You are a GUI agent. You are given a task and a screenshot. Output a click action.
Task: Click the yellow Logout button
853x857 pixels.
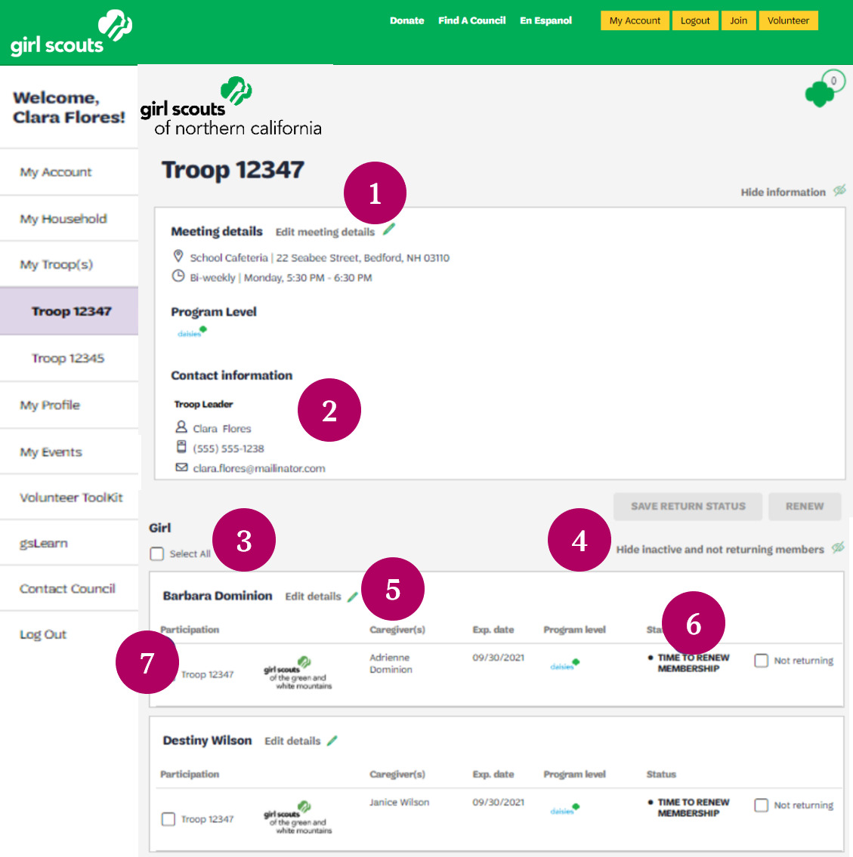[695, 21]
